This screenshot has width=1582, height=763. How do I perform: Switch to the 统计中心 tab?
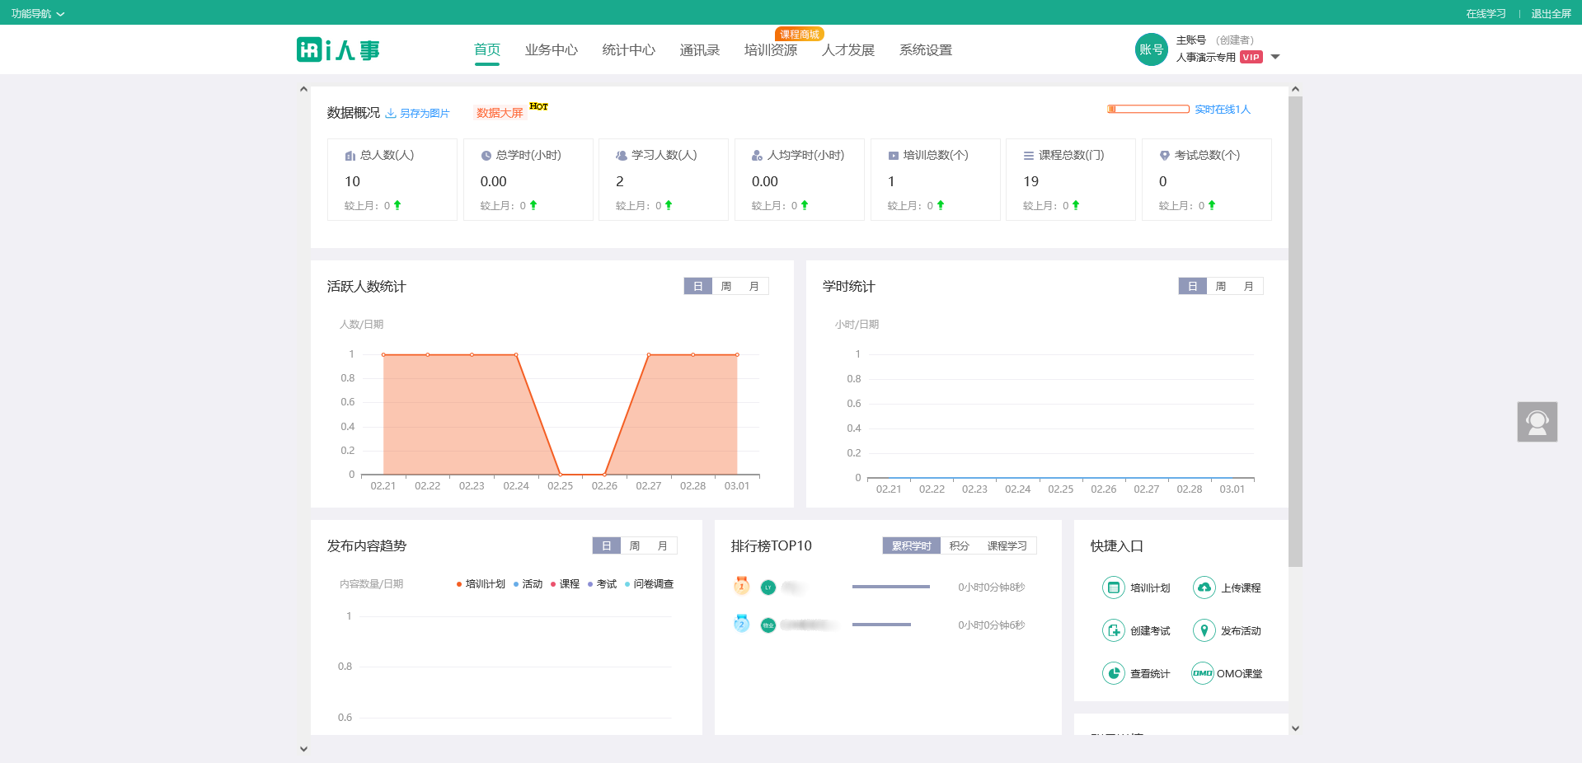628,49
